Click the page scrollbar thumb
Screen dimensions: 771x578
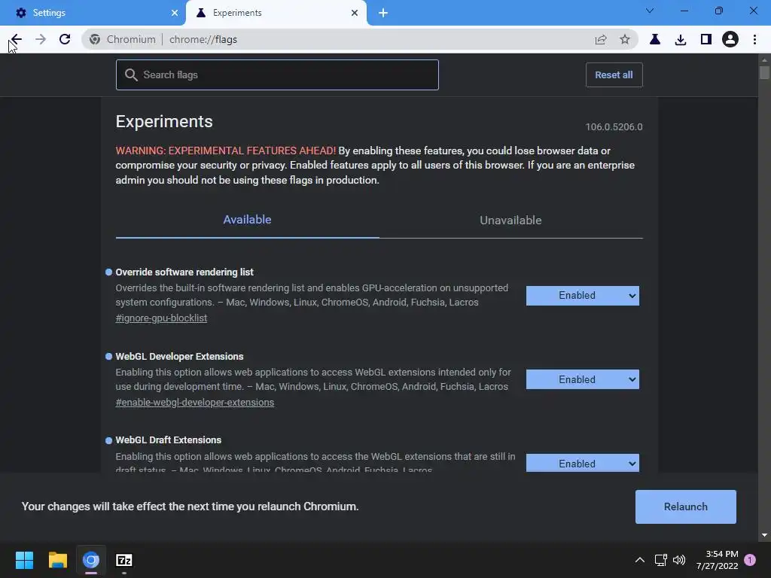pyautogui.click(x=764, y=72)
